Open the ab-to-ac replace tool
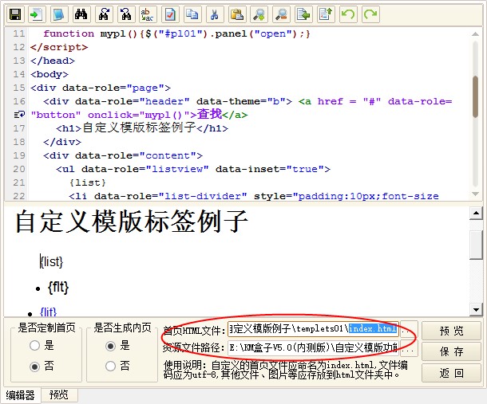Image resolution: width=487 pixels, height=404 pixels. 148,14
